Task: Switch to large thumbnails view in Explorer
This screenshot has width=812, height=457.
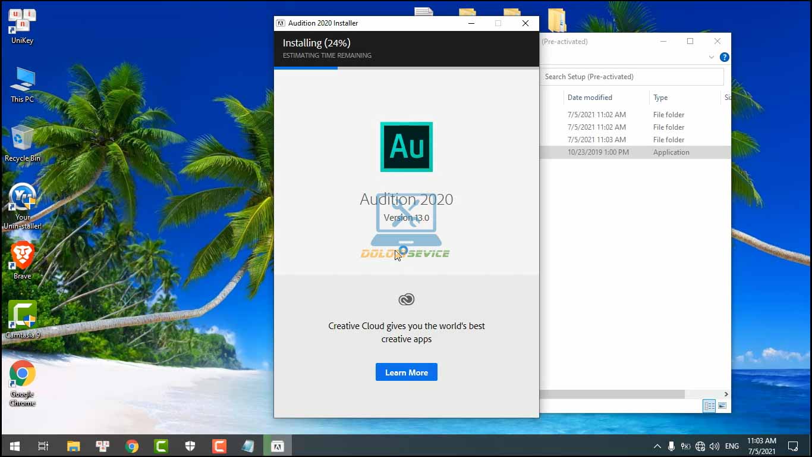Action: tap(722, 406)
